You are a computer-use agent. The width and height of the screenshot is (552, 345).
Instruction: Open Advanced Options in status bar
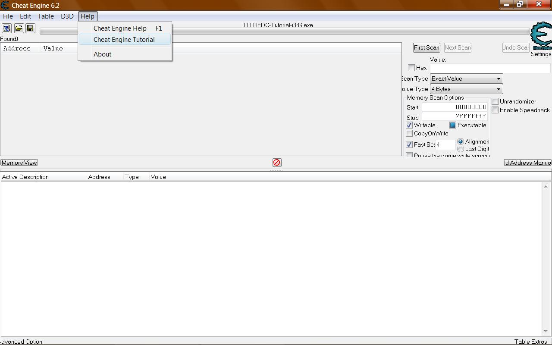[x=21, y=342]
